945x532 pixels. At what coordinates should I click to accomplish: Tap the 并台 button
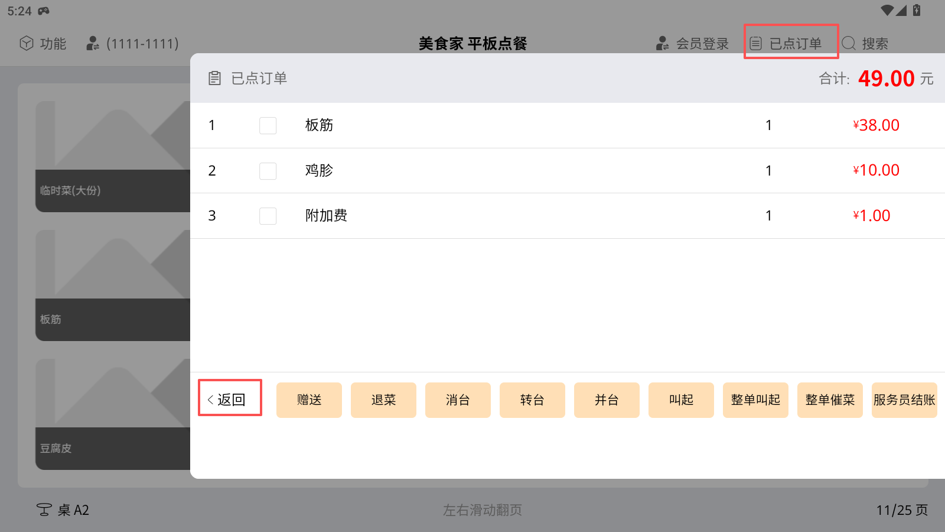click(607, 400)
